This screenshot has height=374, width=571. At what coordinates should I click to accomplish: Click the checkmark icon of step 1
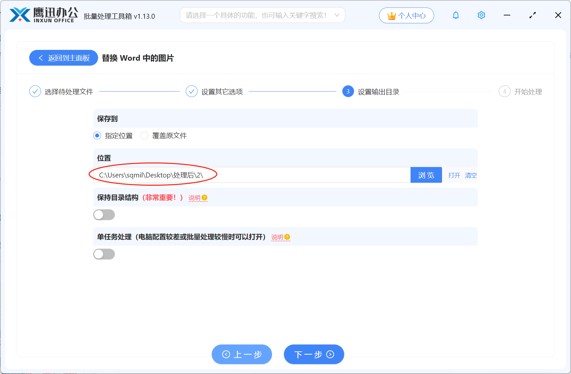pos(35,91)
